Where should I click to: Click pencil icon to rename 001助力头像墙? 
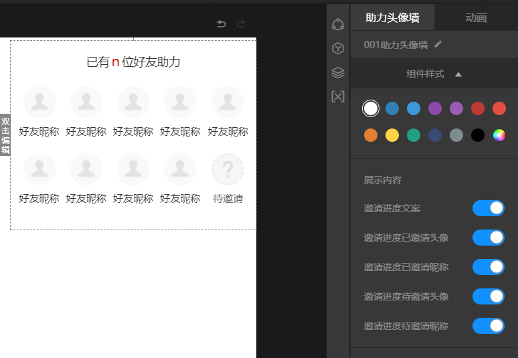coord(438,44)
